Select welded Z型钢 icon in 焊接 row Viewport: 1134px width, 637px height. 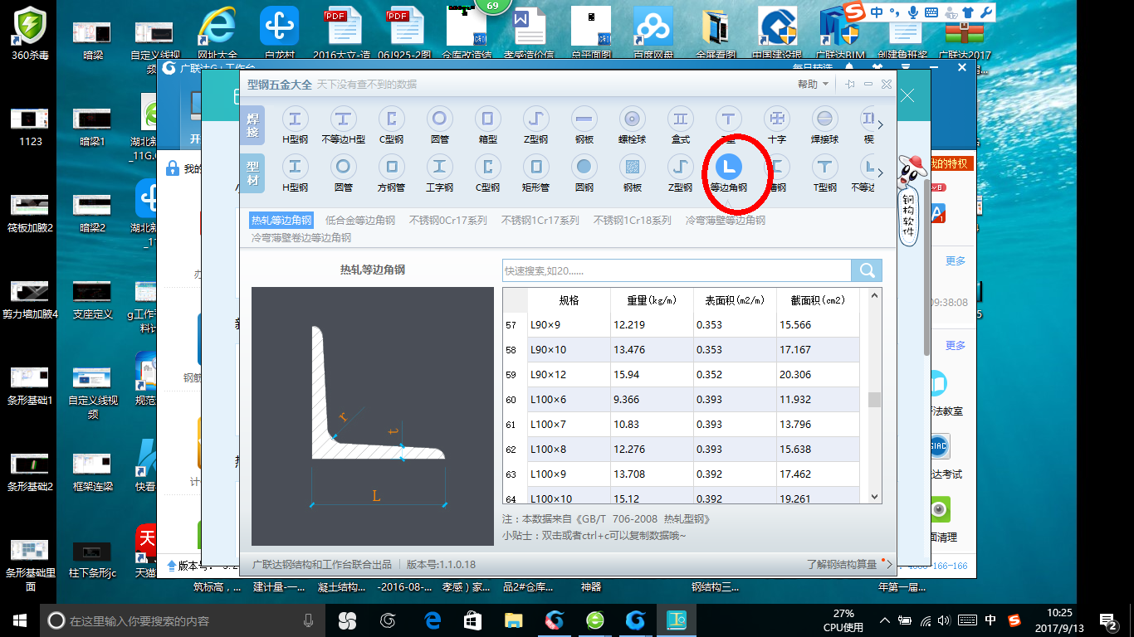click(x=535, y=119)
